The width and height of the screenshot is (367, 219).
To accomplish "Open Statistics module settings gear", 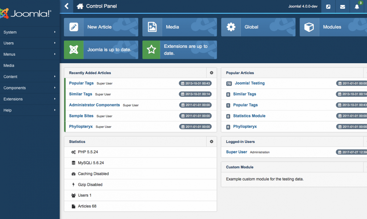I will (212, 141).
